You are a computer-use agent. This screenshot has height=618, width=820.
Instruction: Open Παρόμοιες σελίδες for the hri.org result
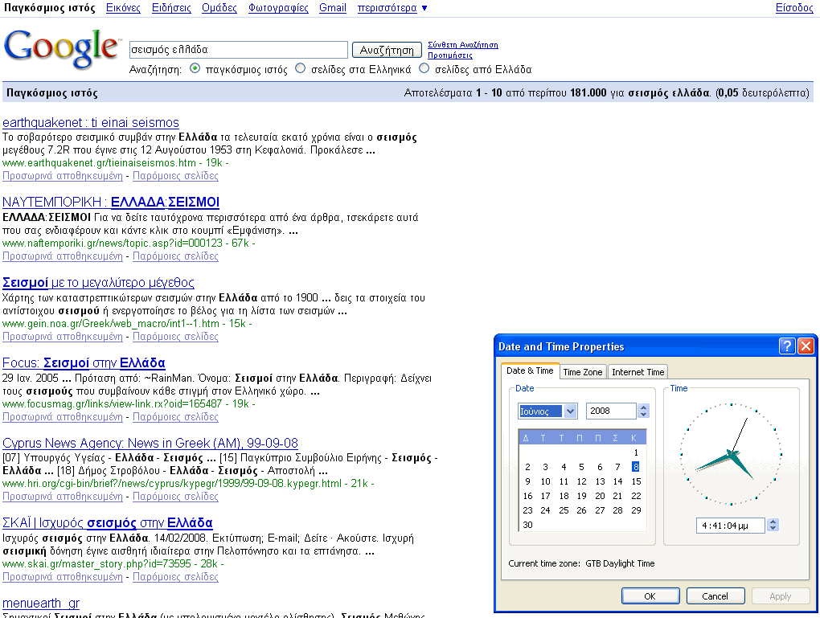(x=176, y=496)
